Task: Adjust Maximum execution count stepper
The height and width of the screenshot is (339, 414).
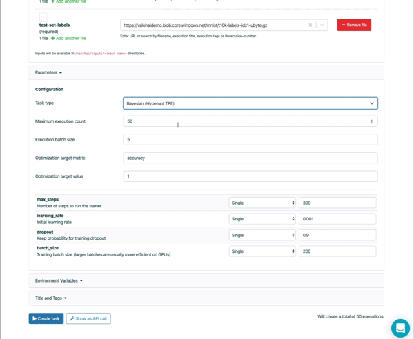Action: tap(371, 121)
